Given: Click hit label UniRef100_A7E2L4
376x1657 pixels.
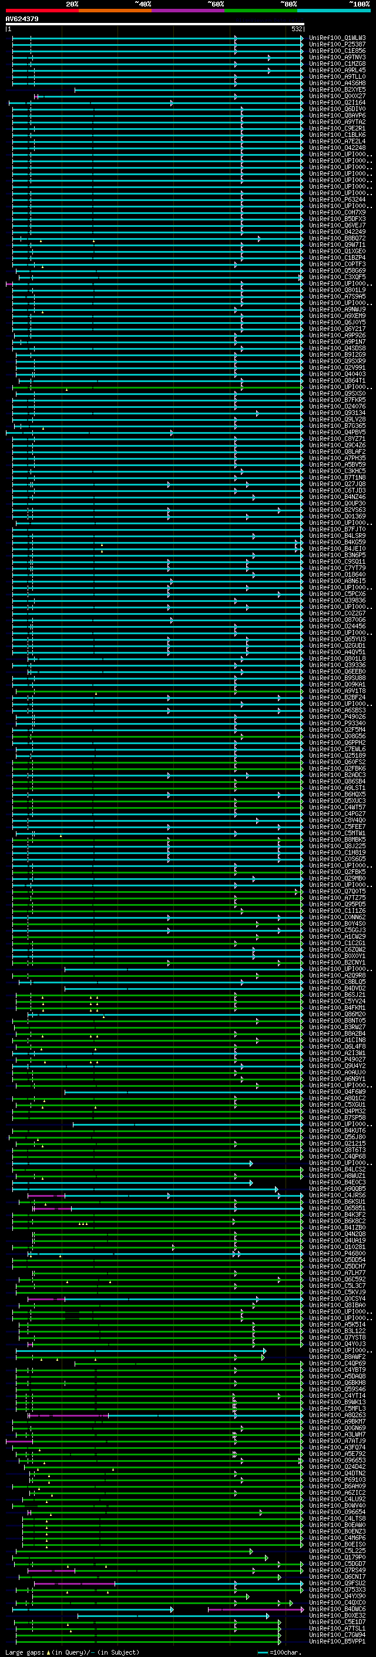Looking at the screenshot, I should [x=337, y=142].
